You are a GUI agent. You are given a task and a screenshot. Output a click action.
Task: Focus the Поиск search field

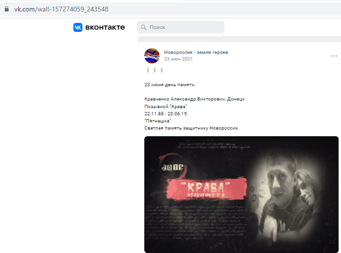pyautogui.click(x=181, y=27)
